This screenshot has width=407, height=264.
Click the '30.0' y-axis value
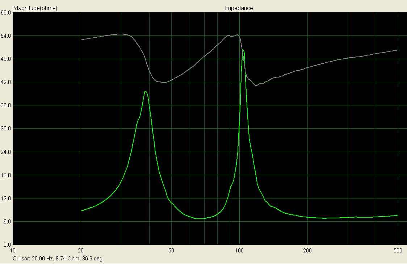(x=6, y=129)
